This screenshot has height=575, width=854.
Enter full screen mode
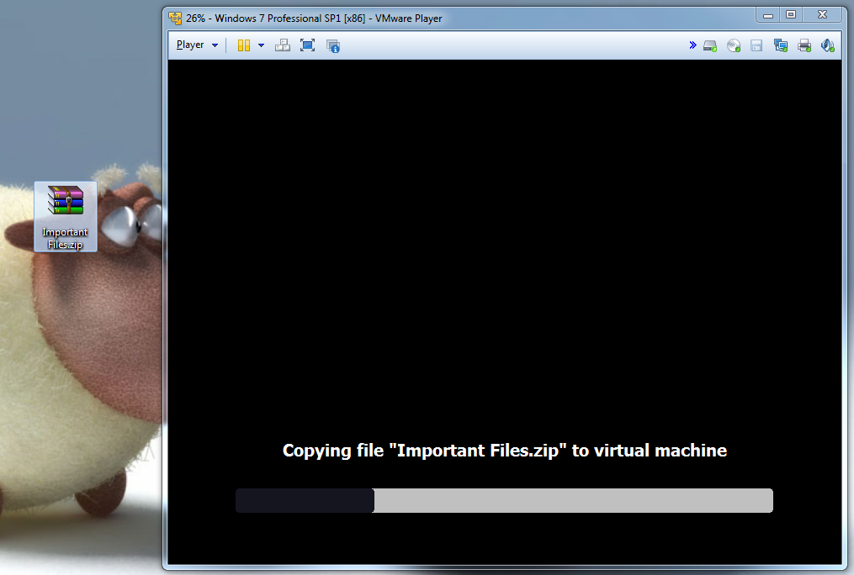(x=307, y=45)
